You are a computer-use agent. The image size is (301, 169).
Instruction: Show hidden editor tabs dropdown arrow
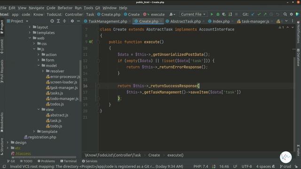286,21
